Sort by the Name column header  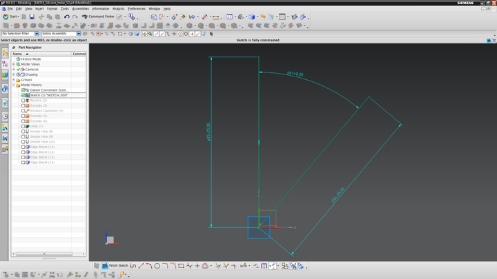(x=41, y=54)
